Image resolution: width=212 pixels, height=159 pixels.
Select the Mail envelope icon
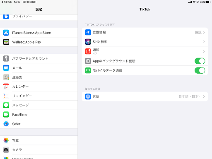click(x=6, y=68)
